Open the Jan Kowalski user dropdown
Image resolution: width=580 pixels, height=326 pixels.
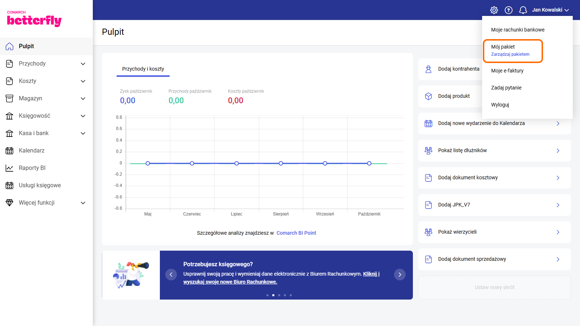pos(550,10)
